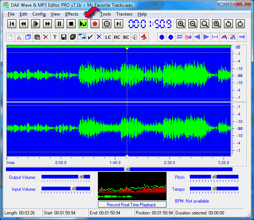The image size is (254, 220).
Task: Click the Tempo slider handle
Action: click(x=214, y=189)
